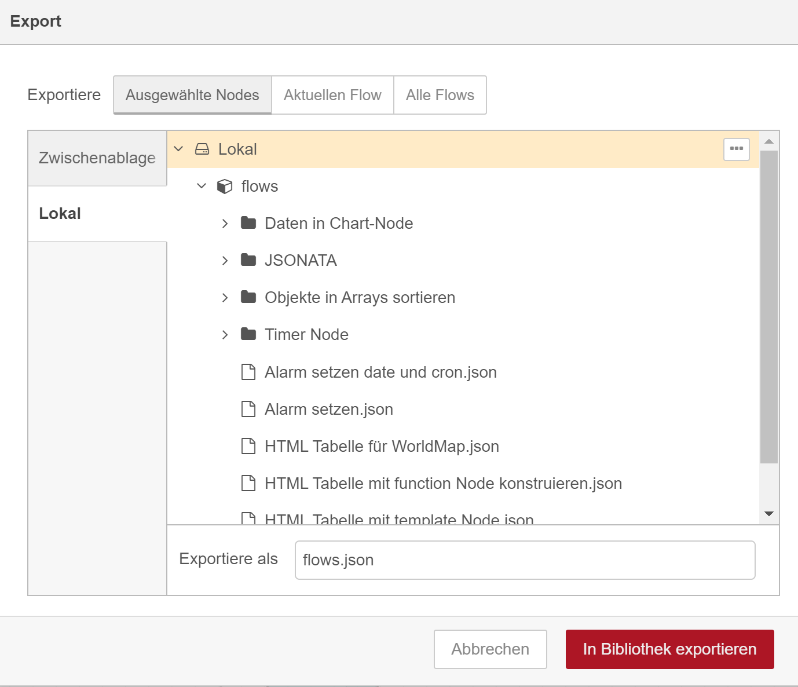Screen dimensions: 798x687
Task: Click the Lokal library drive icon
Action: (202, 149)
